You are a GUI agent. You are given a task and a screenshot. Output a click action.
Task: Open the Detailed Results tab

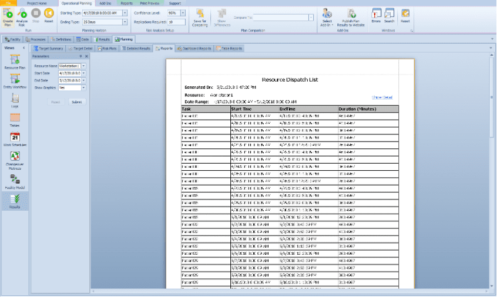pyautogui.click(x=136, y=49)
